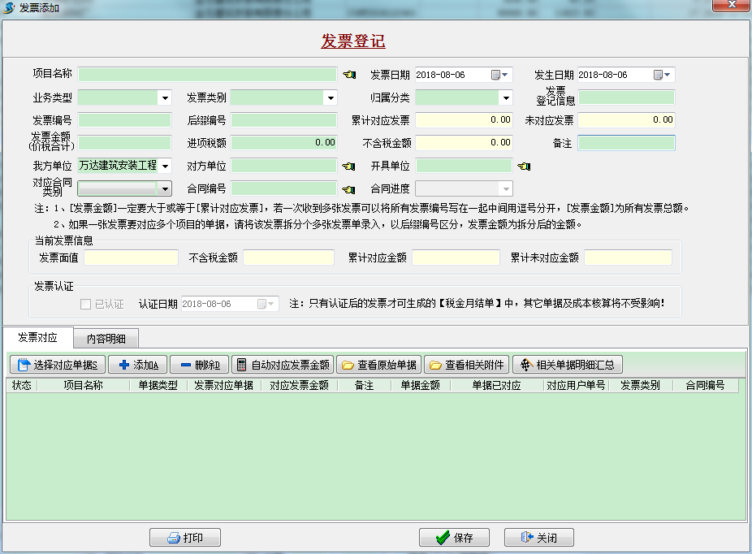Viewport: 752px width, 554px height.
Task: Click 自动对应发票金额 calculator button
Action: click(282, 365)
